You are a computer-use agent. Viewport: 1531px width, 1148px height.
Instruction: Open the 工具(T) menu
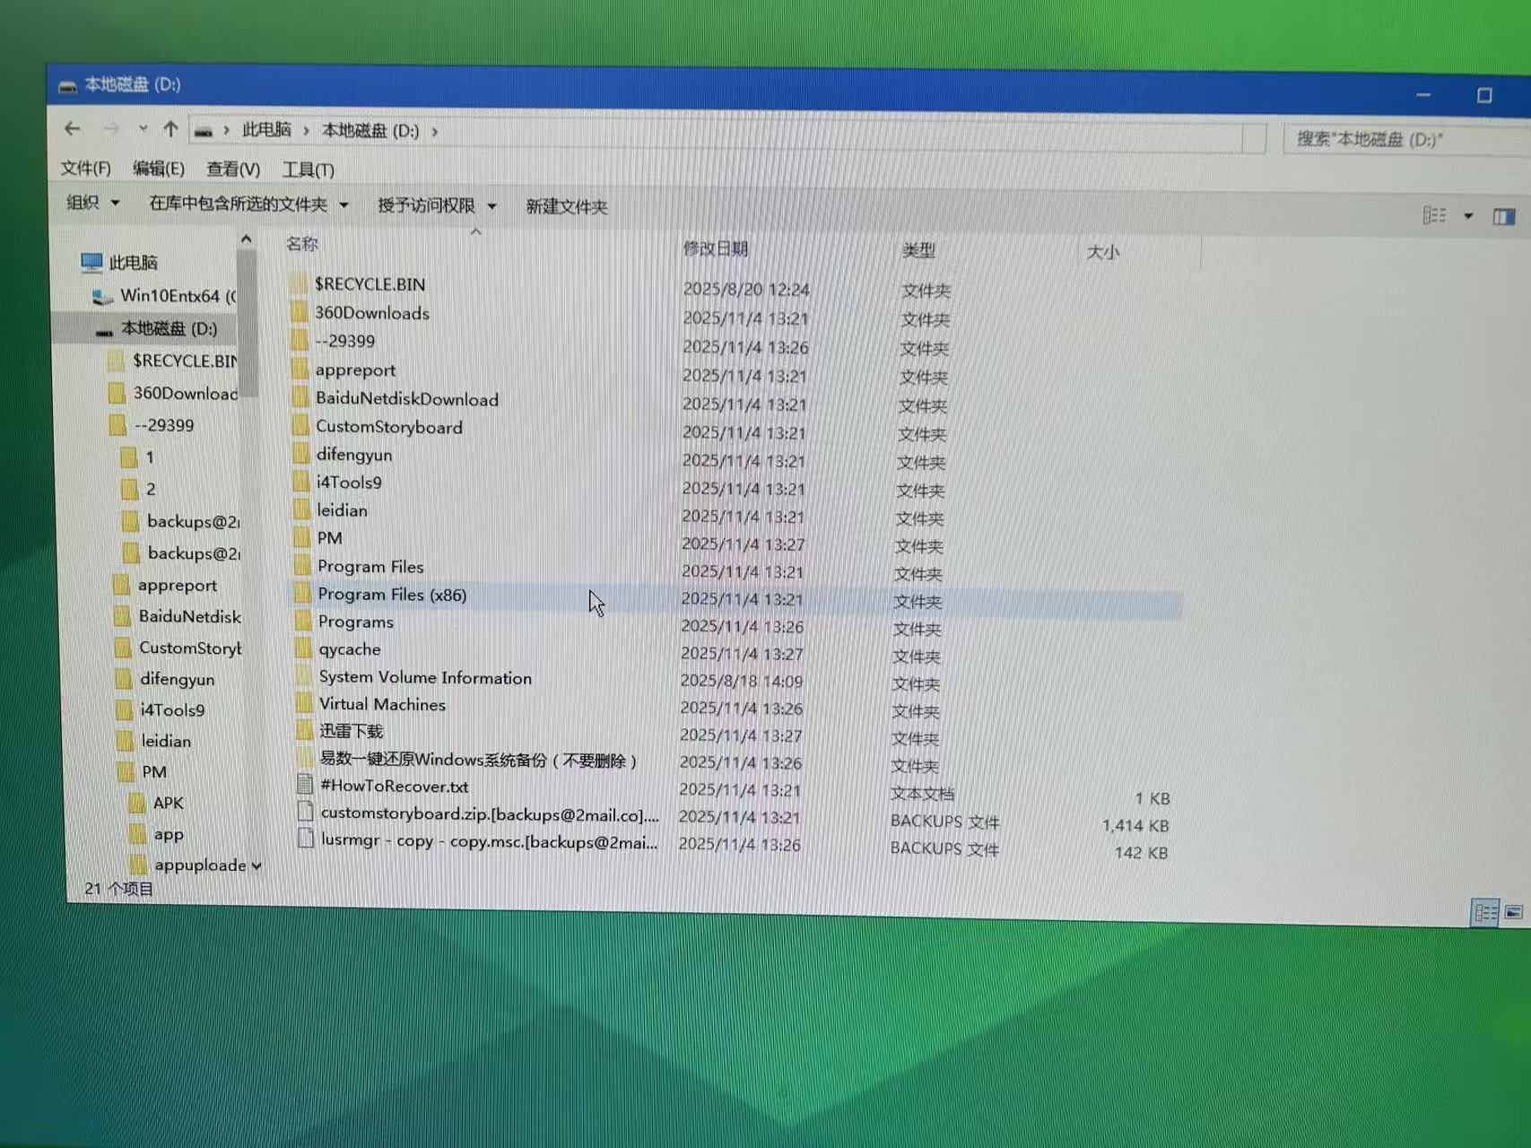coord(308,170)
